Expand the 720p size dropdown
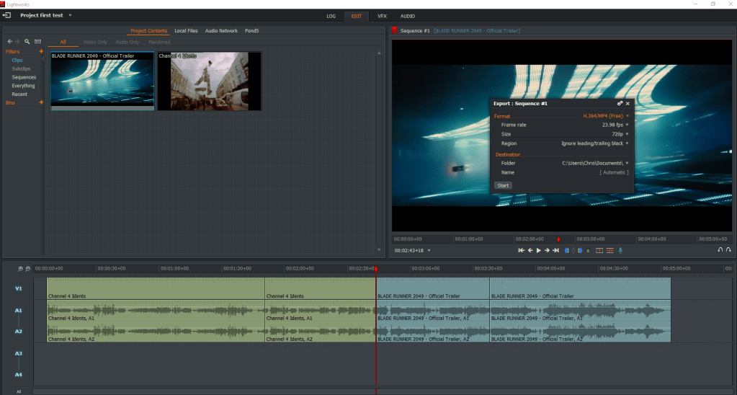 point(620,134)
